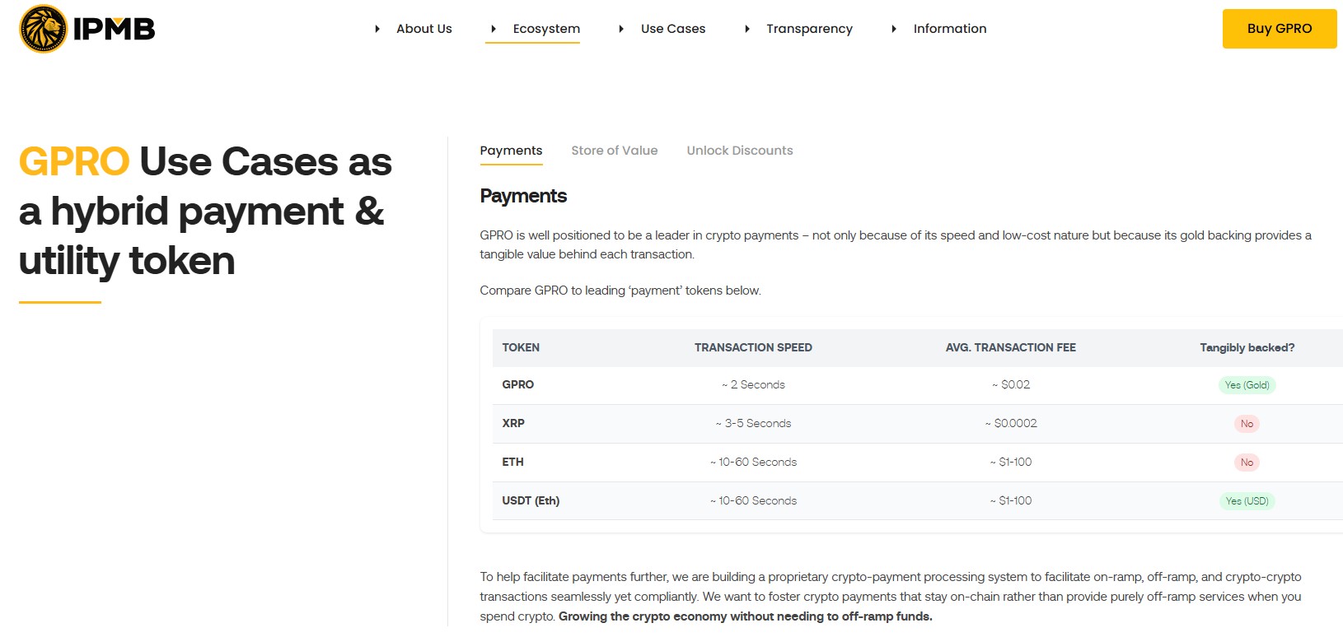Open the Information menu
The height and width of the screenshot is (637, 1343).
click(950, 29)
